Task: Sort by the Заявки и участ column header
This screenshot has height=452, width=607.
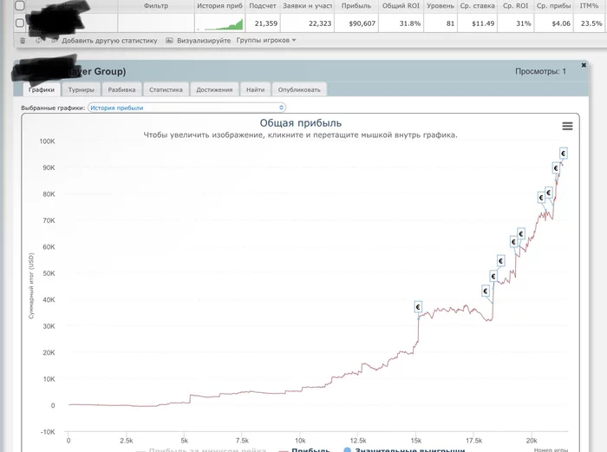Action: [x=307, y=6]
